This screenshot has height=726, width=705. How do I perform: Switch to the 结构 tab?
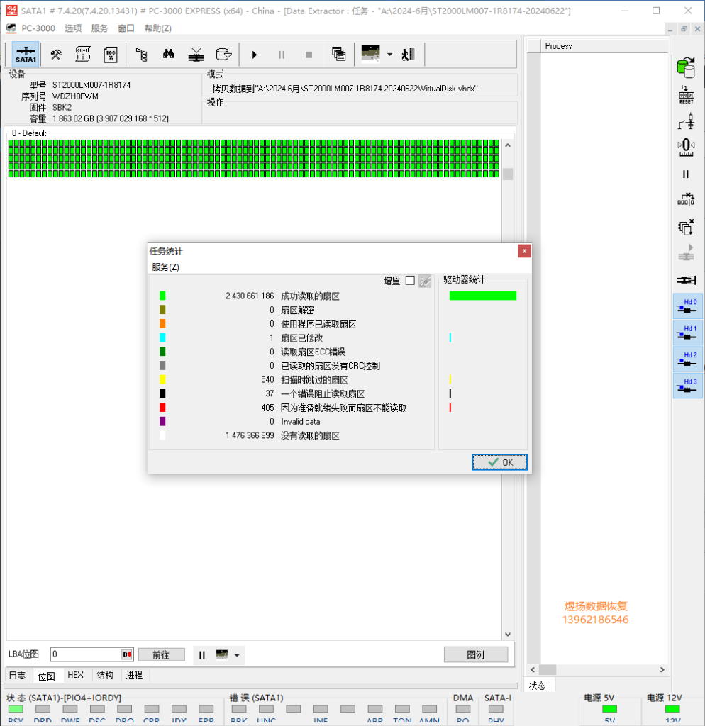click(105, 675)
